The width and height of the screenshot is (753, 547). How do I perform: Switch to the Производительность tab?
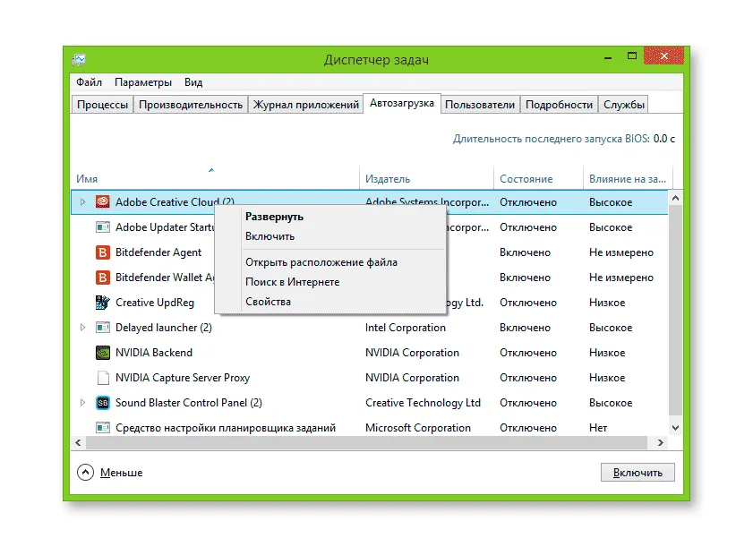click(191, 105)
